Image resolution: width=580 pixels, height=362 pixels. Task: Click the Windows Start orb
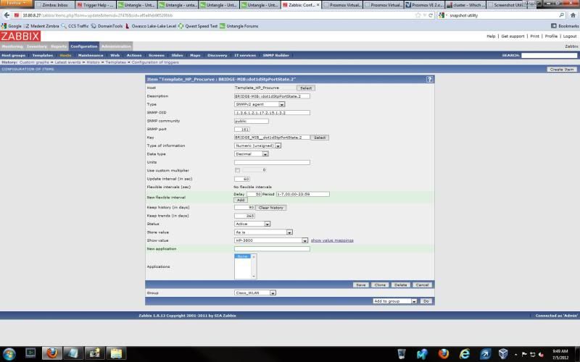(x=9, y=353)
